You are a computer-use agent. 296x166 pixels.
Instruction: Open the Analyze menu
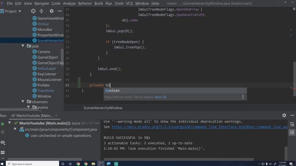(x=69, y=3)
